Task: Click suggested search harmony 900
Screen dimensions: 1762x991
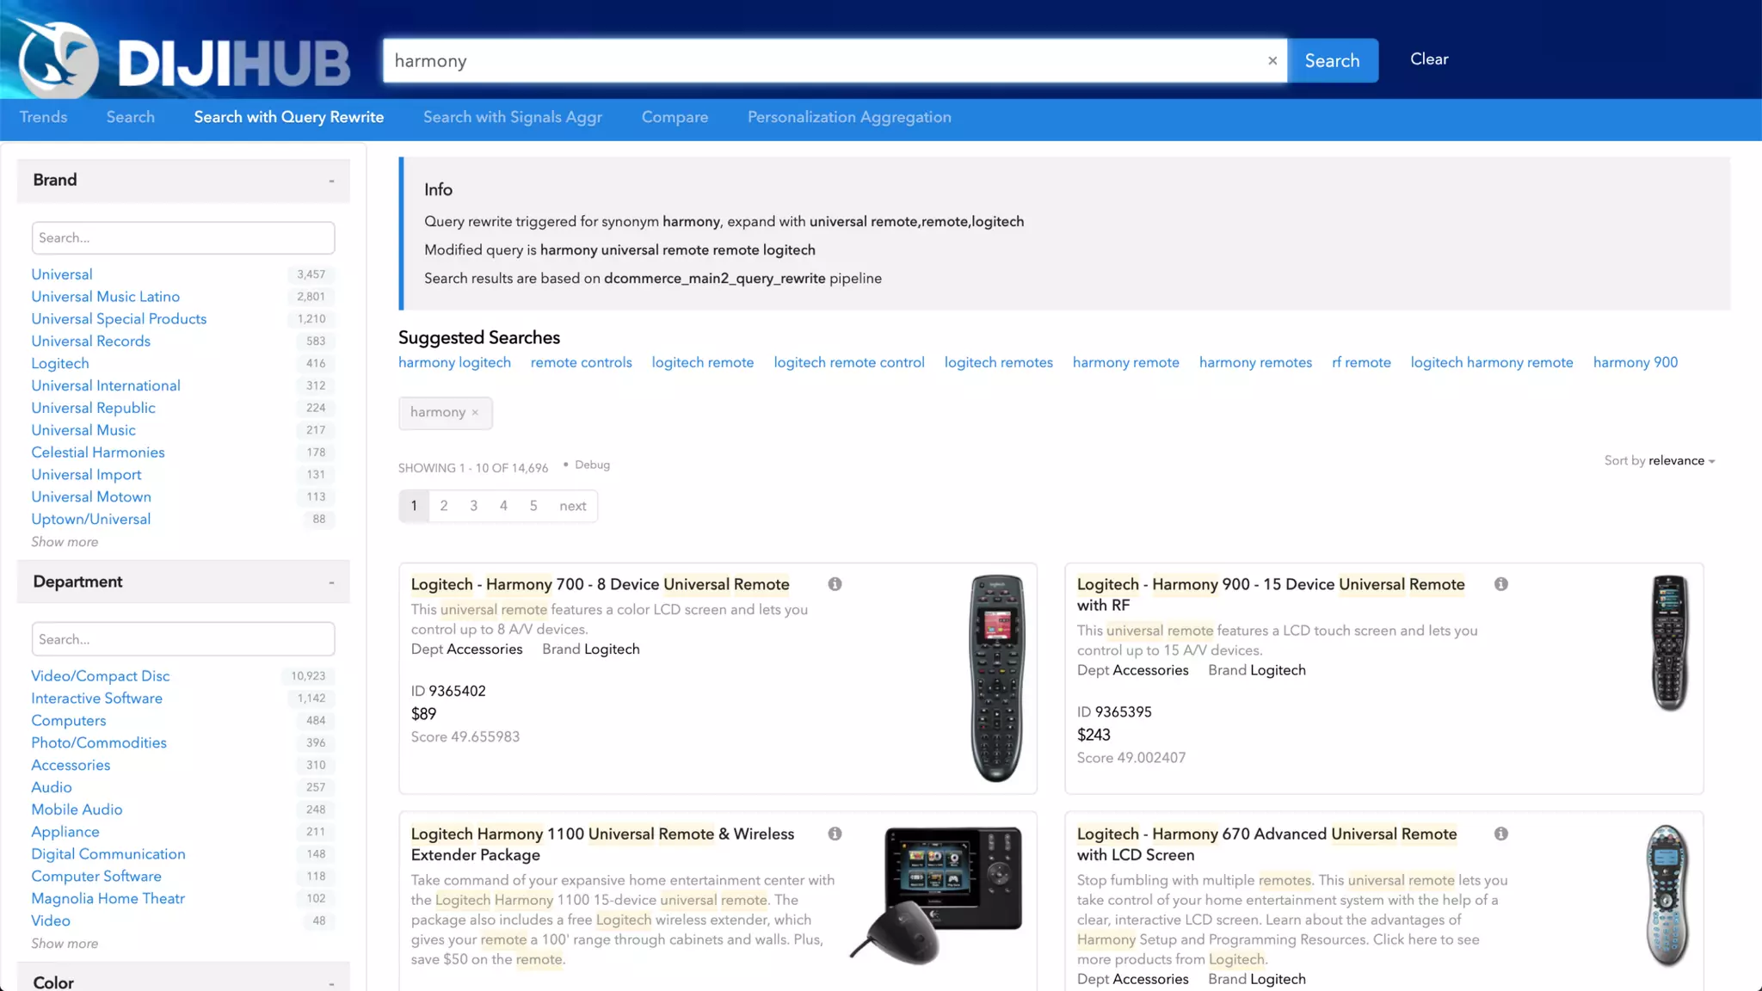Action: (x=1635, y=362)
